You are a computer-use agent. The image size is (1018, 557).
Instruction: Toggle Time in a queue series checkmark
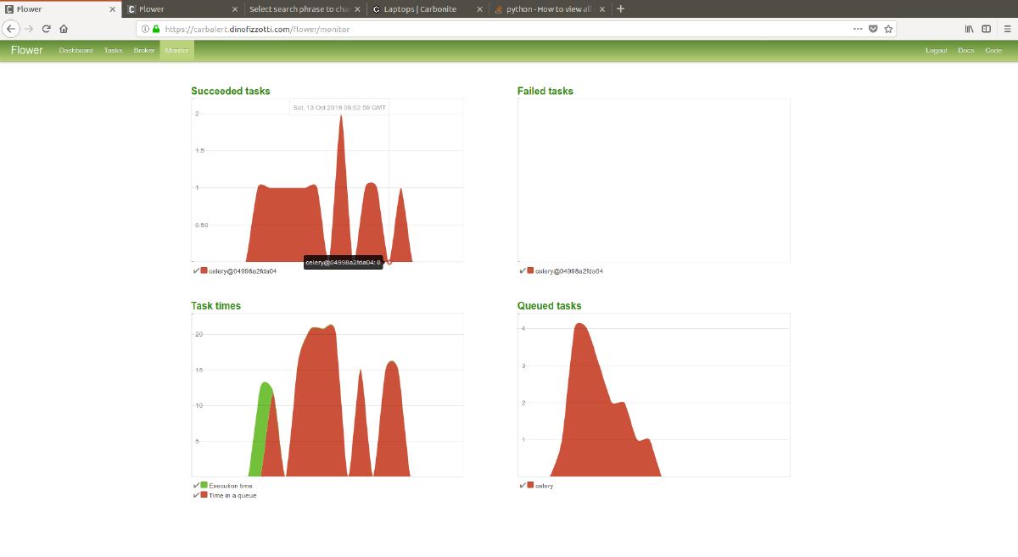click(x=196, y=495)
